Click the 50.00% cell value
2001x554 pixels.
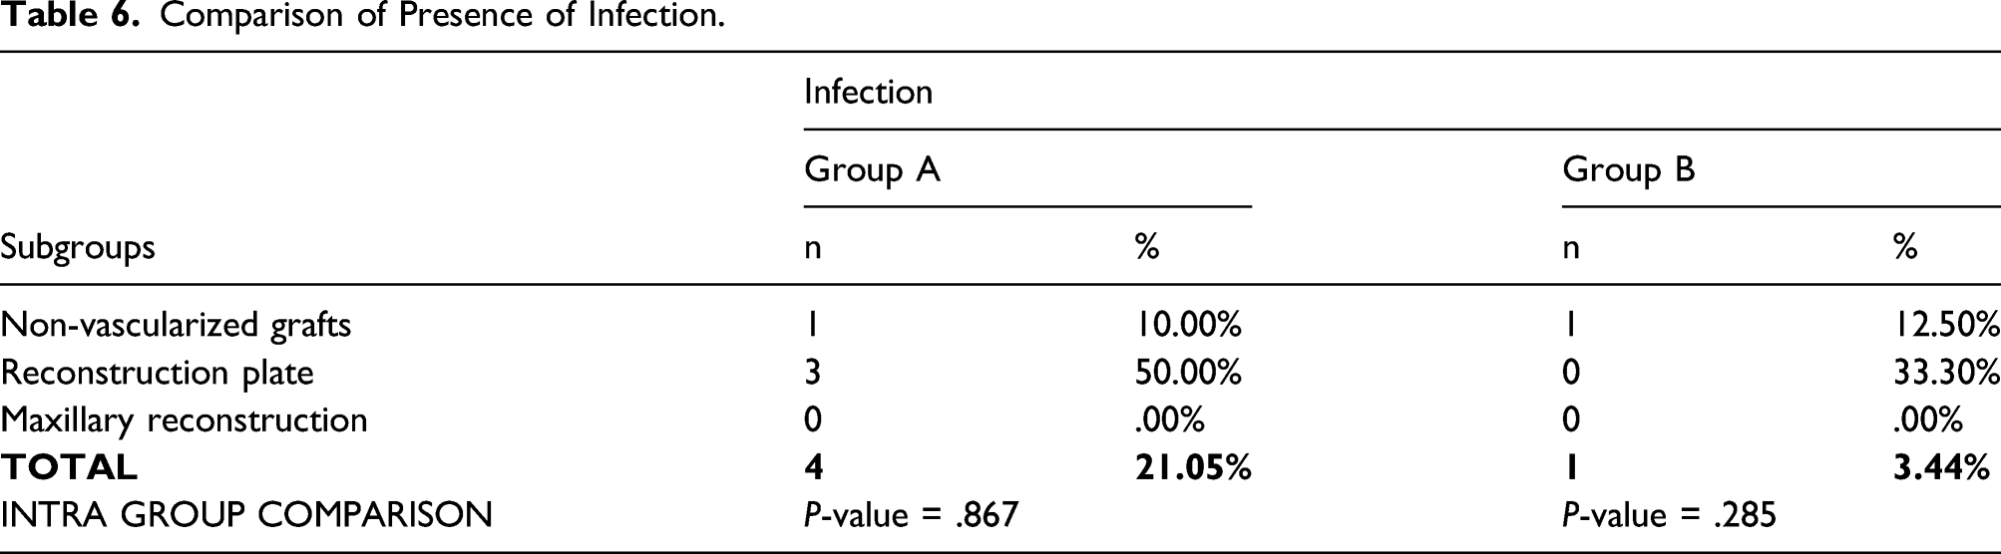1188,373
